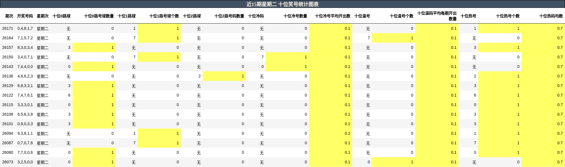
Task: Select highlighted 十位温号个数 cell in row 26073
Action: pos(394,162)
